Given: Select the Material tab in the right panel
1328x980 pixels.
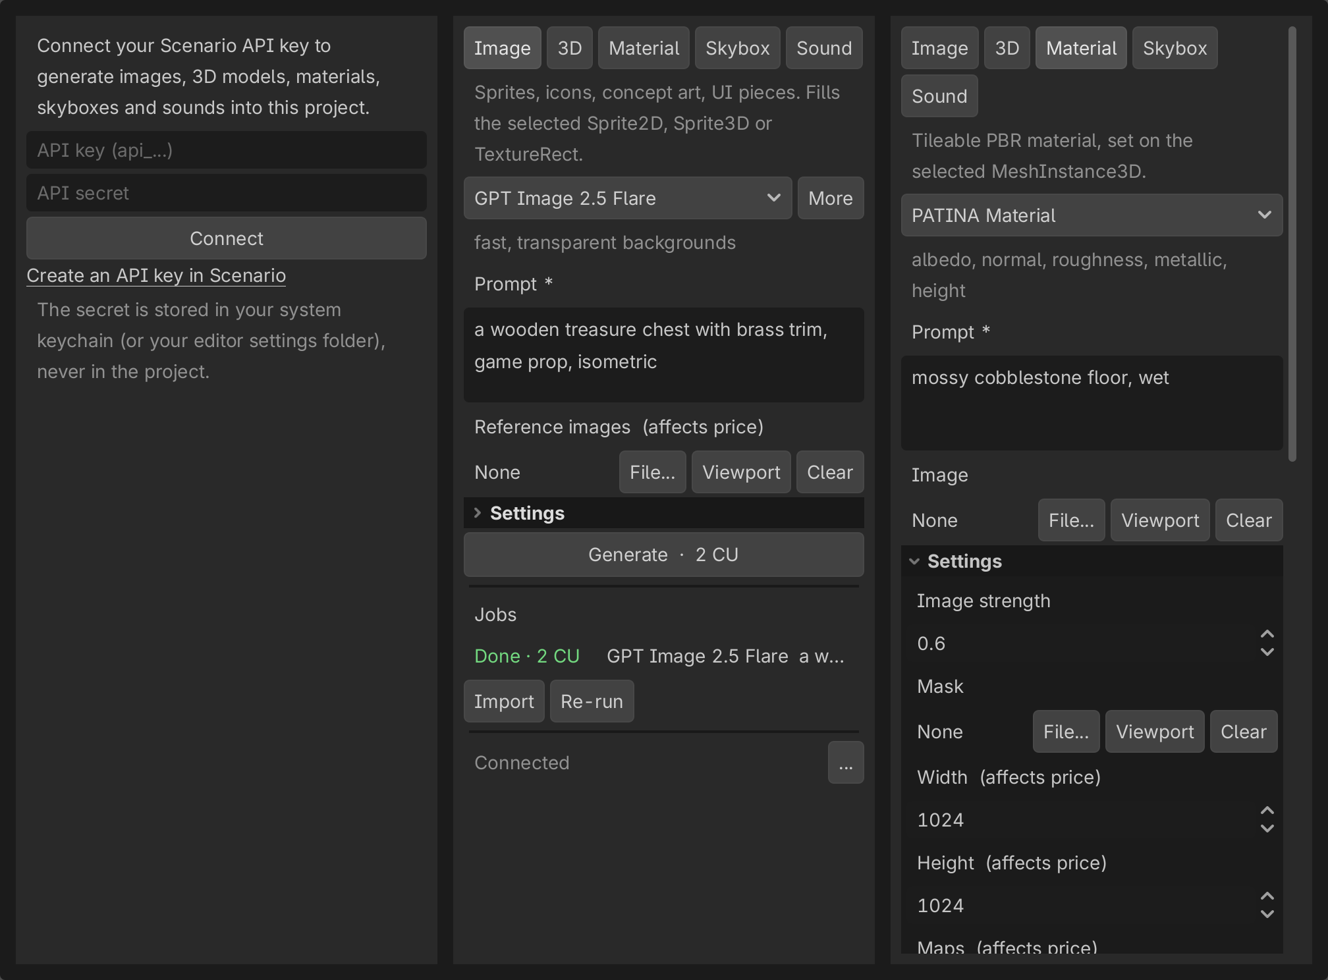Looking at the screenshot, I should pyautogui.click(x=1081, y=48).
